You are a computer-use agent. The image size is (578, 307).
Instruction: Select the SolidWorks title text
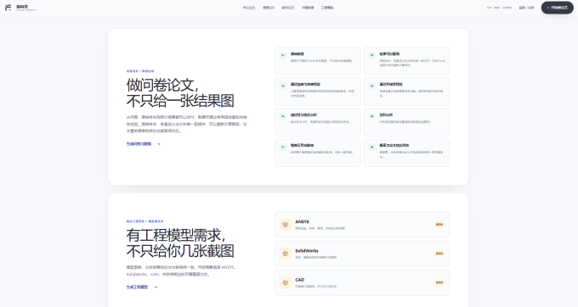306,251
